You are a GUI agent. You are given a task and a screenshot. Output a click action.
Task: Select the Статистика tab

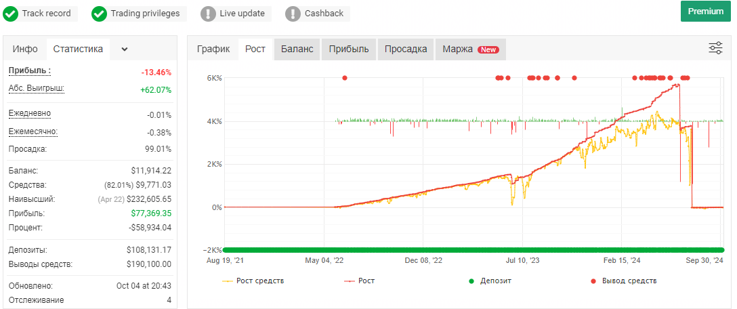click(x=78, y=49)
